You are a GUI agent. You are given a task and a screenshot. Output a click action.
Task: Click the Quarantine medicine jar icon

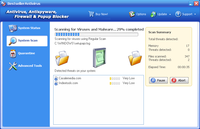click(x=13, y=53)
